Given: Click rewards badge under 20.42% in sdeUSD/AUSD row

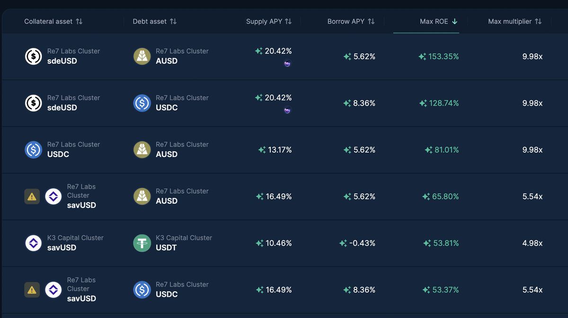Looking at the screenshot, I should click(x=287, y=63).
